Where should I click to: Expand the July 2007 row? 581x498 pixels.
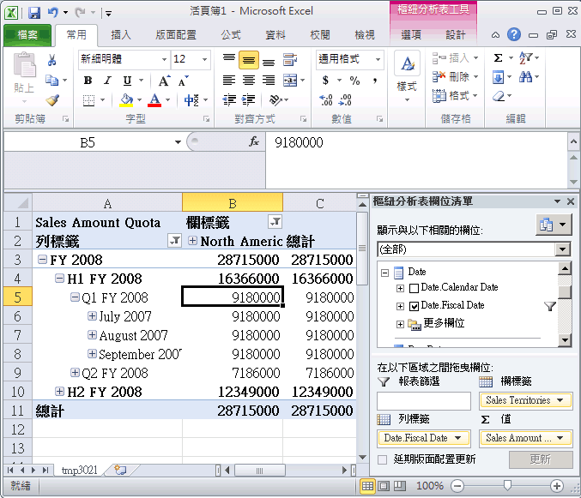coord(92,315)
